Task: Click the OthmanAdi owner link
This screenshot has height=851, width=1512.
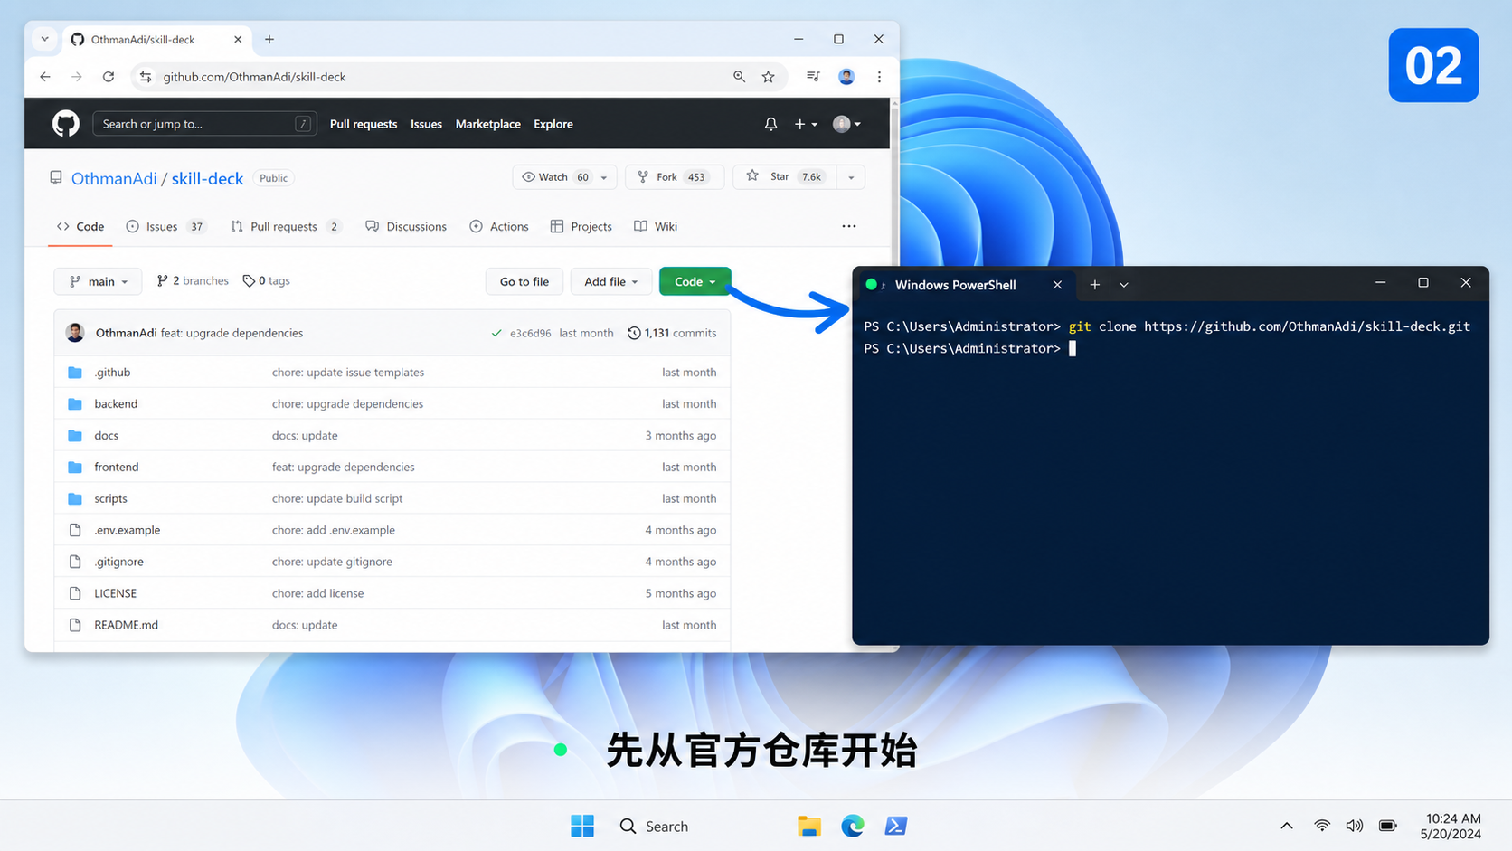Action: click(x=114, y=178)
